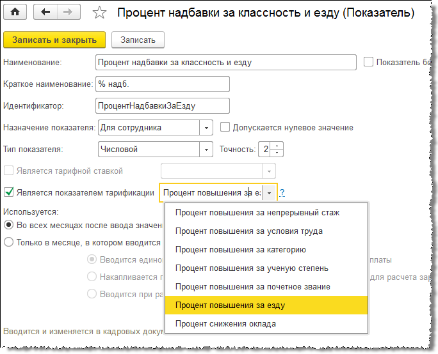Enable Допускается нулевое значение checkbox

(x=225, y=127)
